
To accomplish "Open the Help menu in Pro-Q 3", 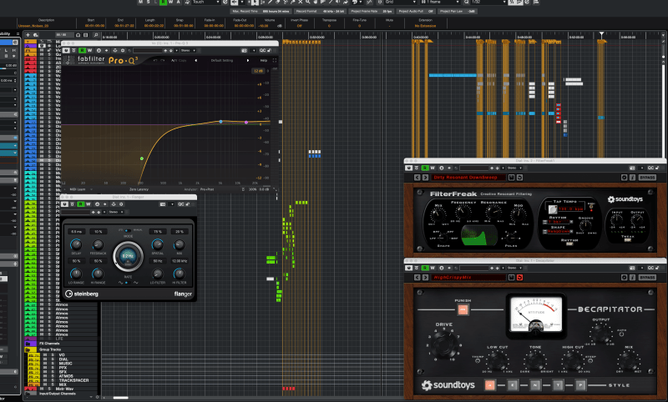I will [264, 60].
